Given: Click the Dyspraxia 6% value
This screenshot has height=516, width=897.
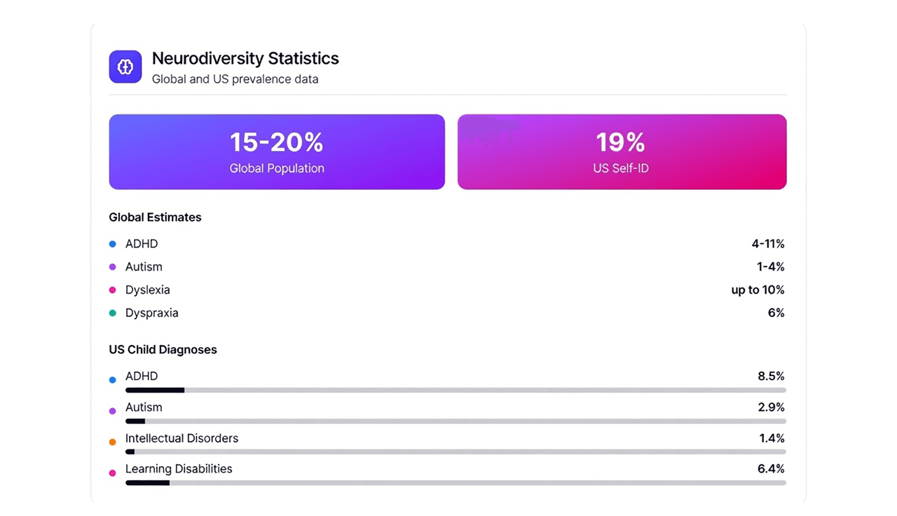Looking at the screenshot, I should (x=776, y=313).
